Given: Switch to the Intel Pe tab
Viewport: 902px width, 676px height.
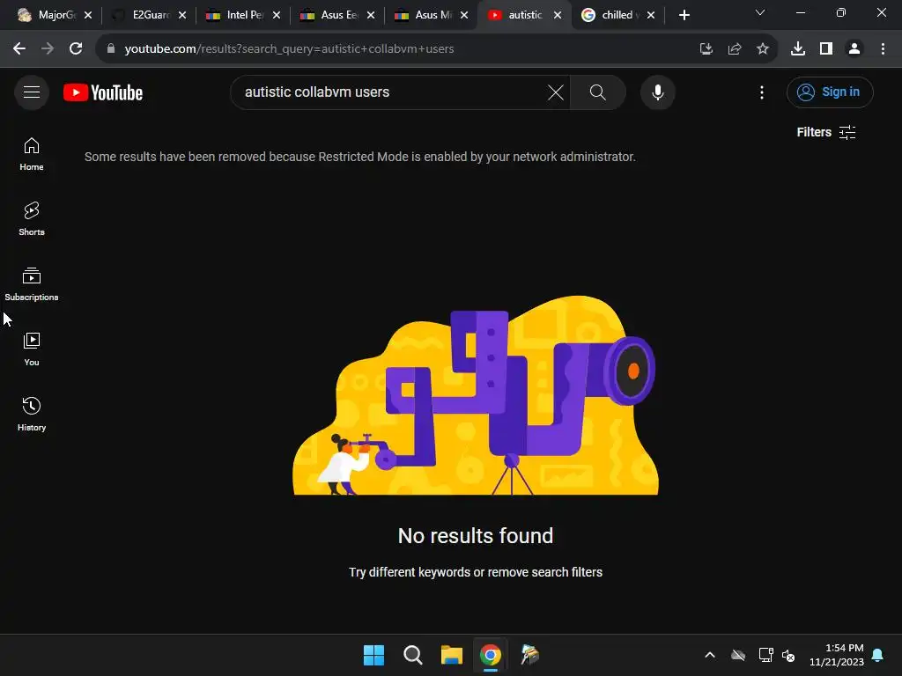Looking at the screenshot, I should [x=239, y=15].
